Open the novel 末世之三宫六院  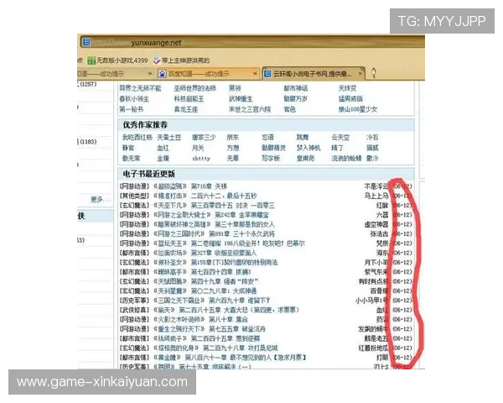[250, 110]
